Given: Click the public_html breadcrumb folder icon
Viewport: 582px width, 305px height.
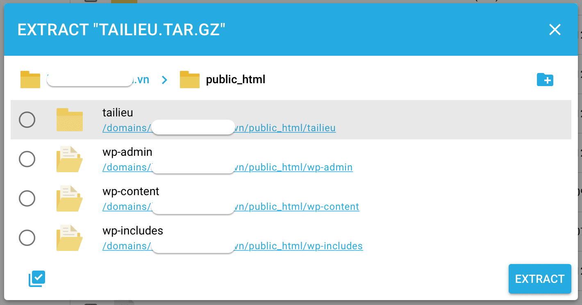Looking at the screenshot, I should [189, 80].
